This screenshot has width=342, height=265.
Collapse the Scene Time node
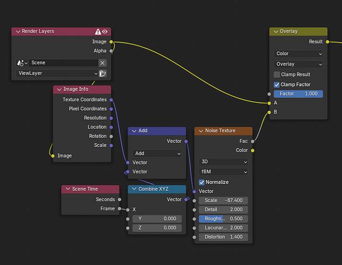tap(68, 189)
